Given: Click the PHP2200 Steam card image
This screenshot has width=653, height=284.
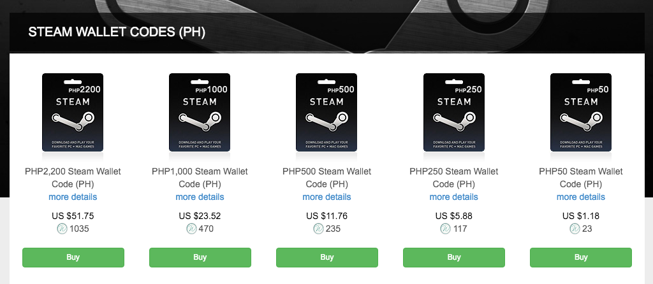Looking at the screenshot, I should click(73, 112).
